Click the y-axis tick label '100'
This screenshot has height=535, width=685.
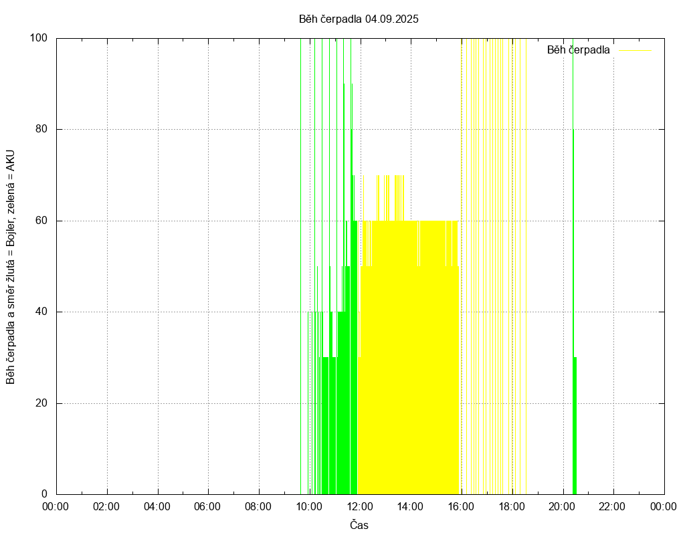click(38, 38)
